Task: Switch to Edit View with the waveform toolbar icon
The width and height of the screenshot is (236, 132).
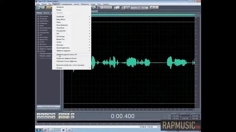Action: (x=38, y=8)
